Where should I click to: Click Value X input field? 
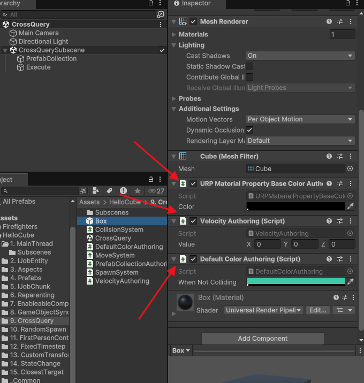point(268,244)
